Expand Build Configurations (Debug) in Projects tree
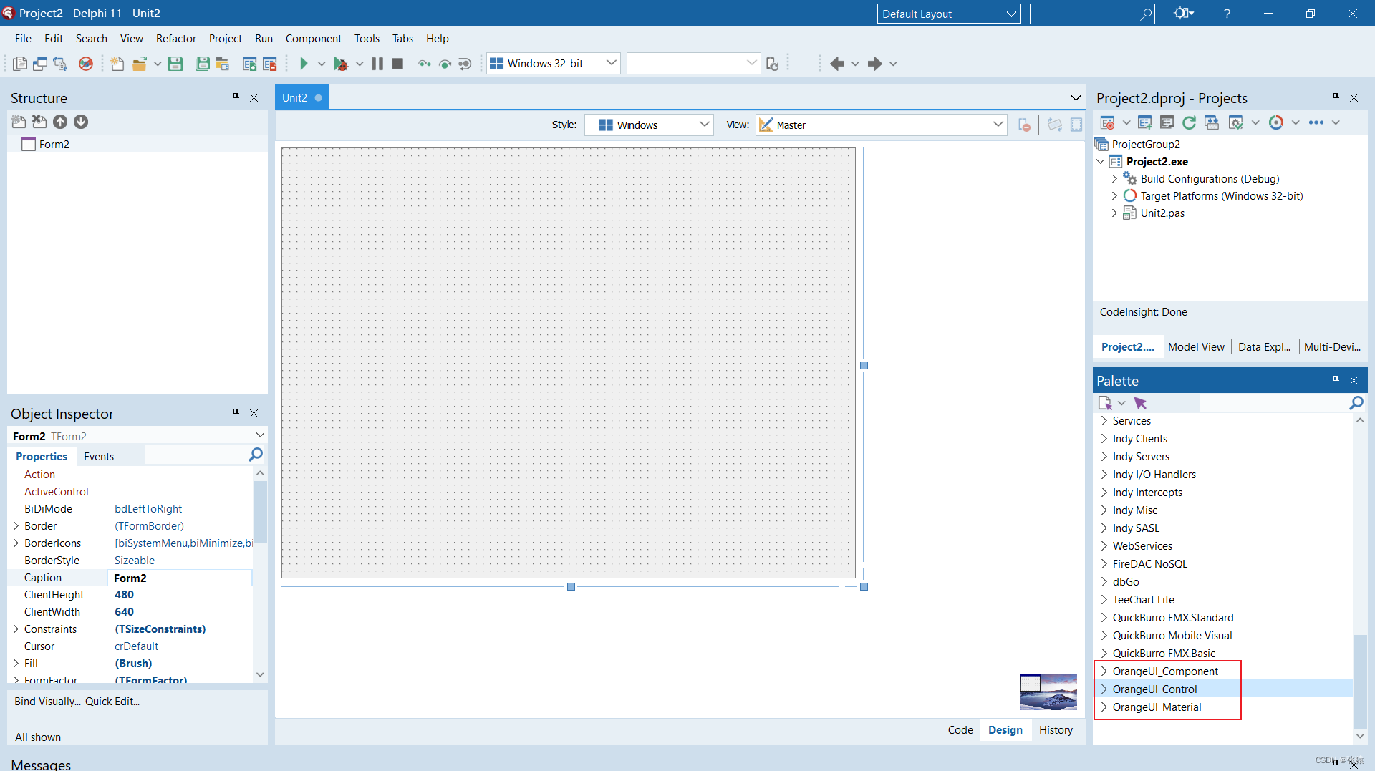The width and height of the screenshot is (1375, 771). coord(1114,178)
